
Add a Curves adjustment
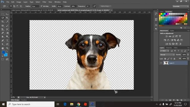pos(173,36)
